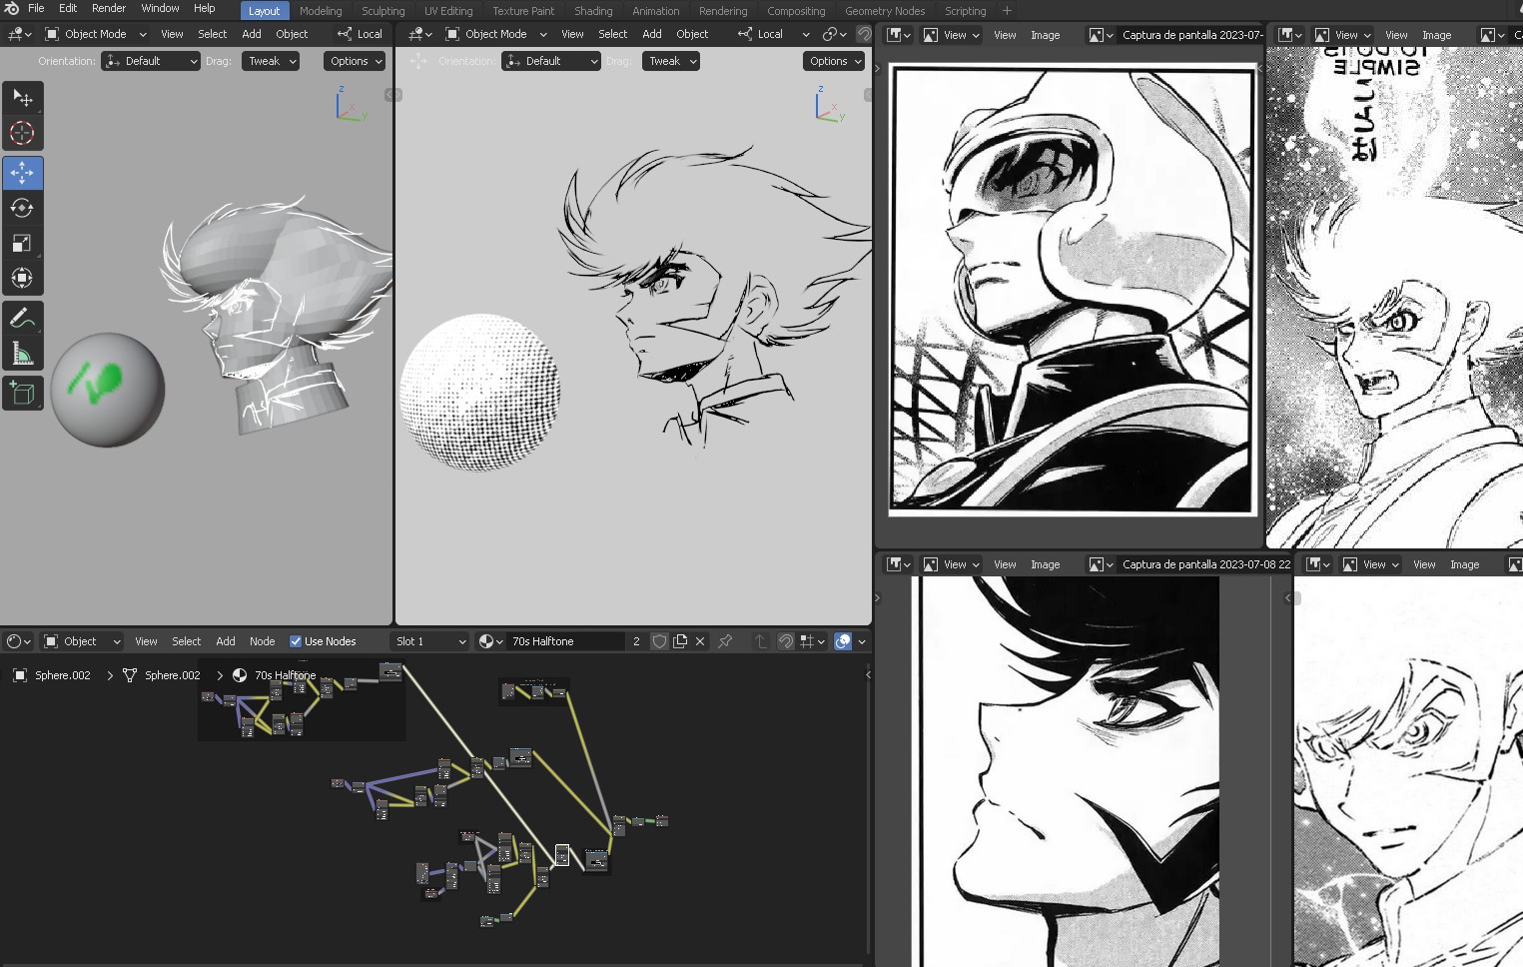Open shader editor's editor type menu
Viewport: 1523px width, 967px height.
click(19, 641)
